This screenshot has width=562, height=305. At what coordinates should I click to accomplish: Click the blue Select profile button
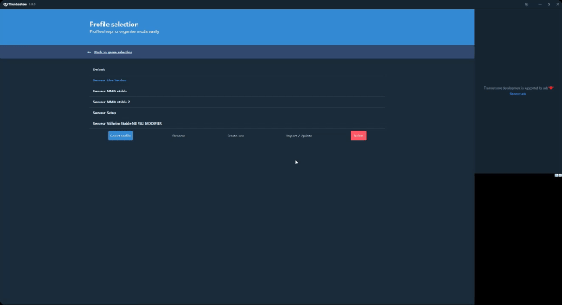point(121,136)
